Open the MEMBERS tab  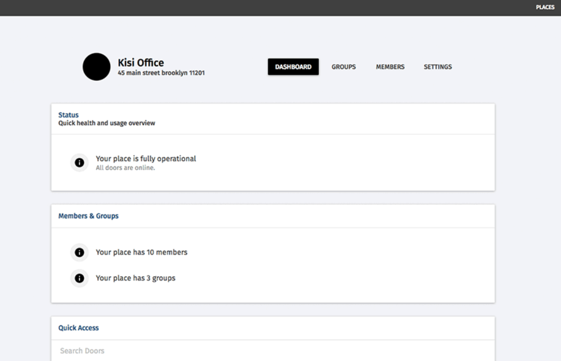390,67
